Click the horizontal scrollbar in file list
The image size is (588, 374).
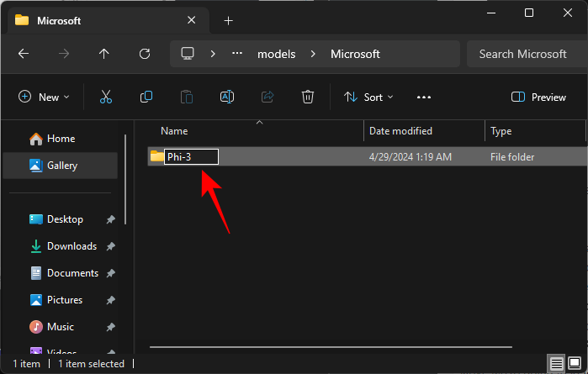pos(331,347)
